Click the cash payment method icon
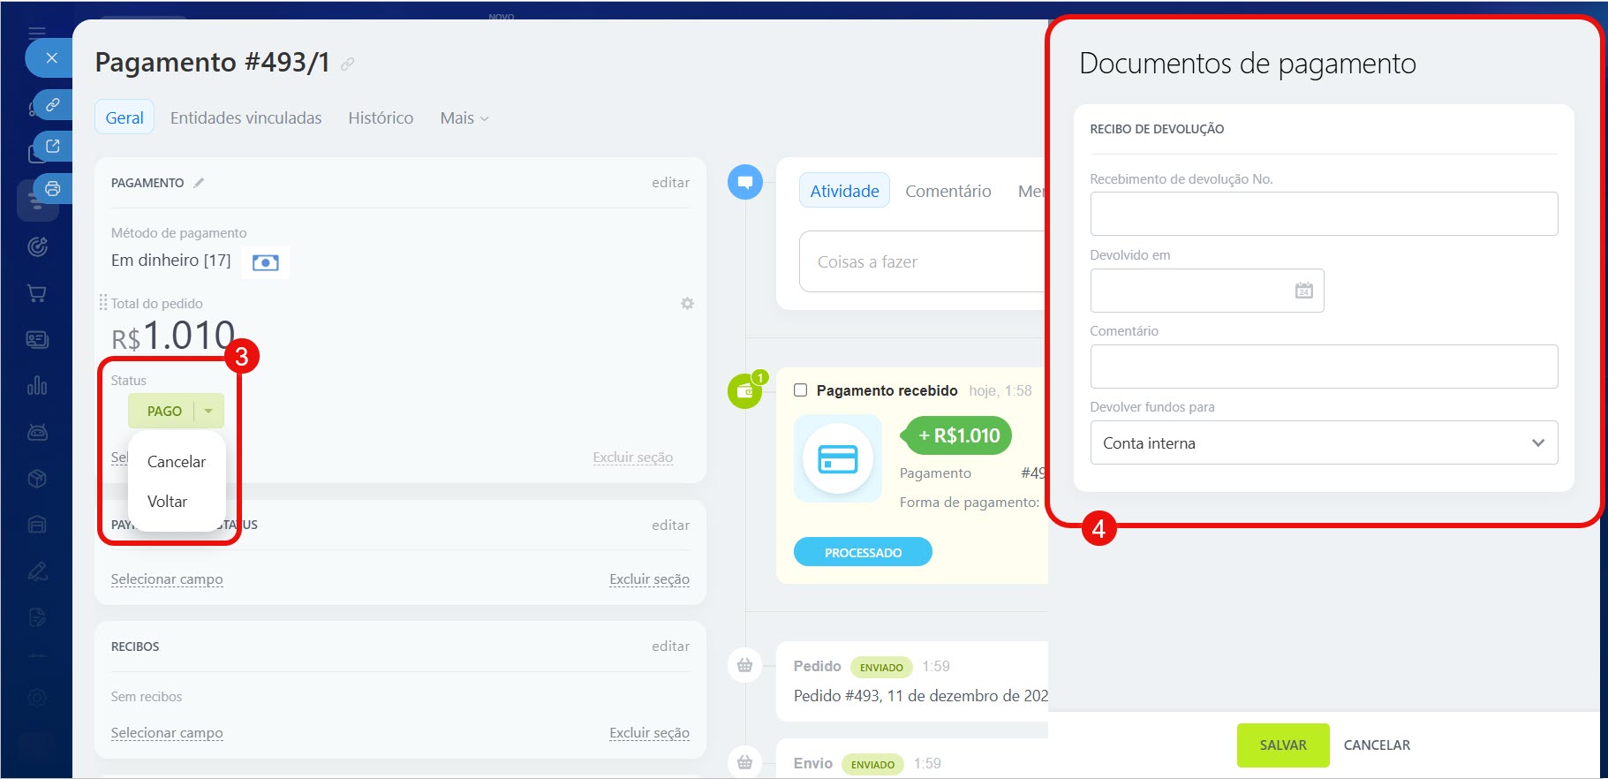Screen dimensions: 1608x779 coord(265,262)
